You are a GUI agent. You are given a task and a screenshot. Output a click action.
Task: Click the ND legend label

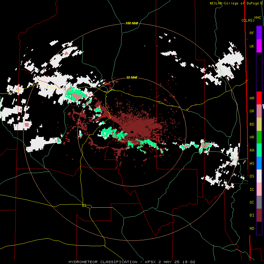tap(252, 229)
